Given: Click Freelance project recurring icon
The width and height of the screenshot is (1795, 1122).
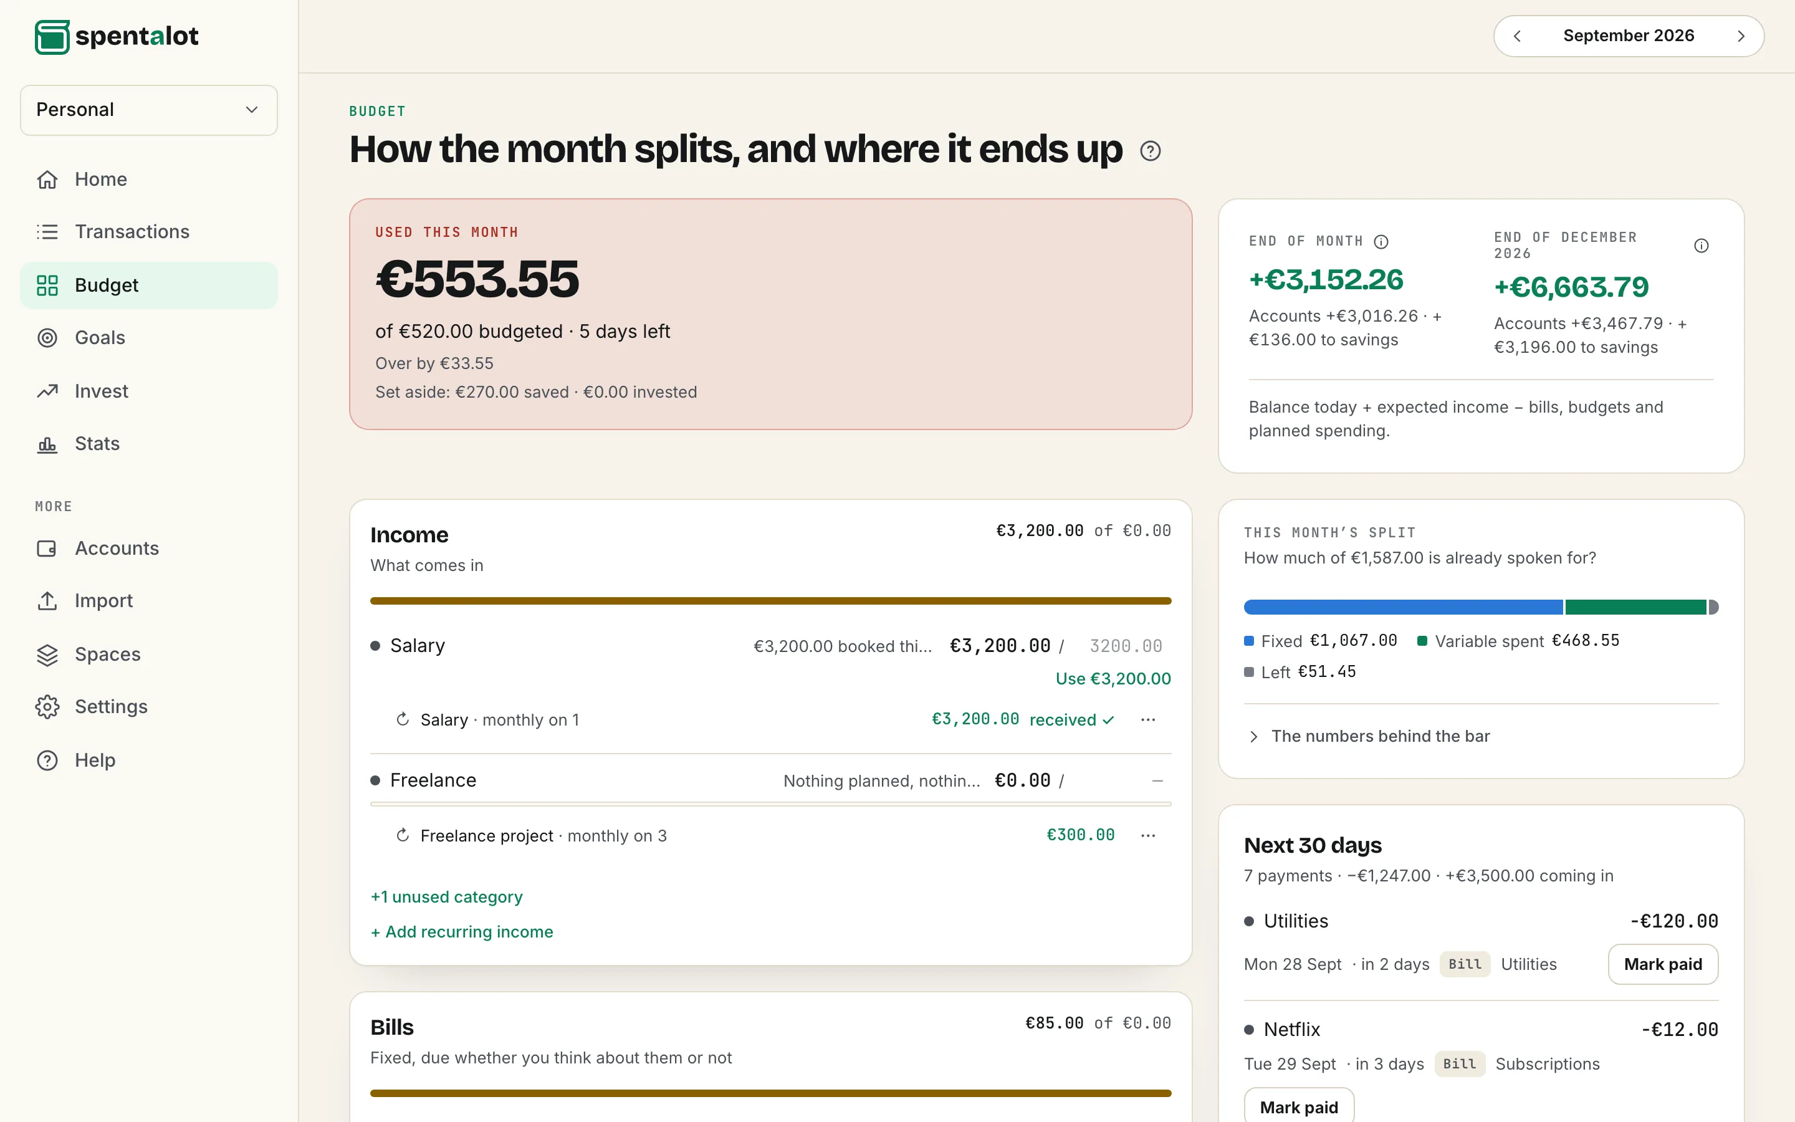Looking at the screenshot, I should 403,835.
